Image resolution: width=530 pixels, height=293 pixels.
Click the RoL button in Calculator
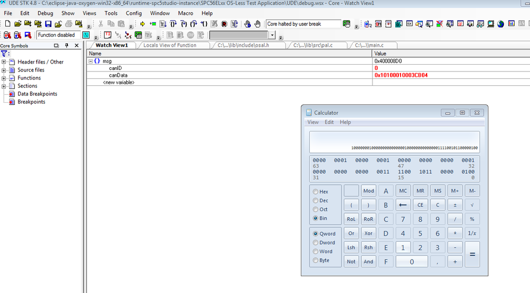click(x=351, y=219)
